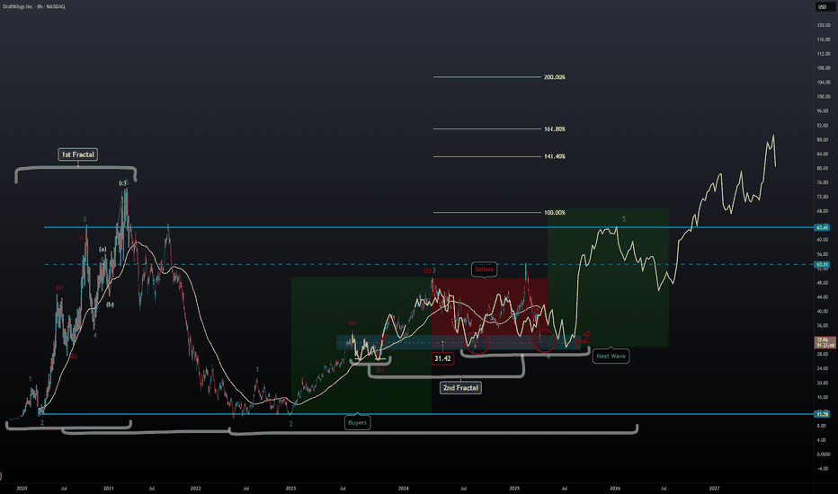This screenshot has width=838, height=494.
Task: Click the 31.42 price note
Action: click(442, 358)
